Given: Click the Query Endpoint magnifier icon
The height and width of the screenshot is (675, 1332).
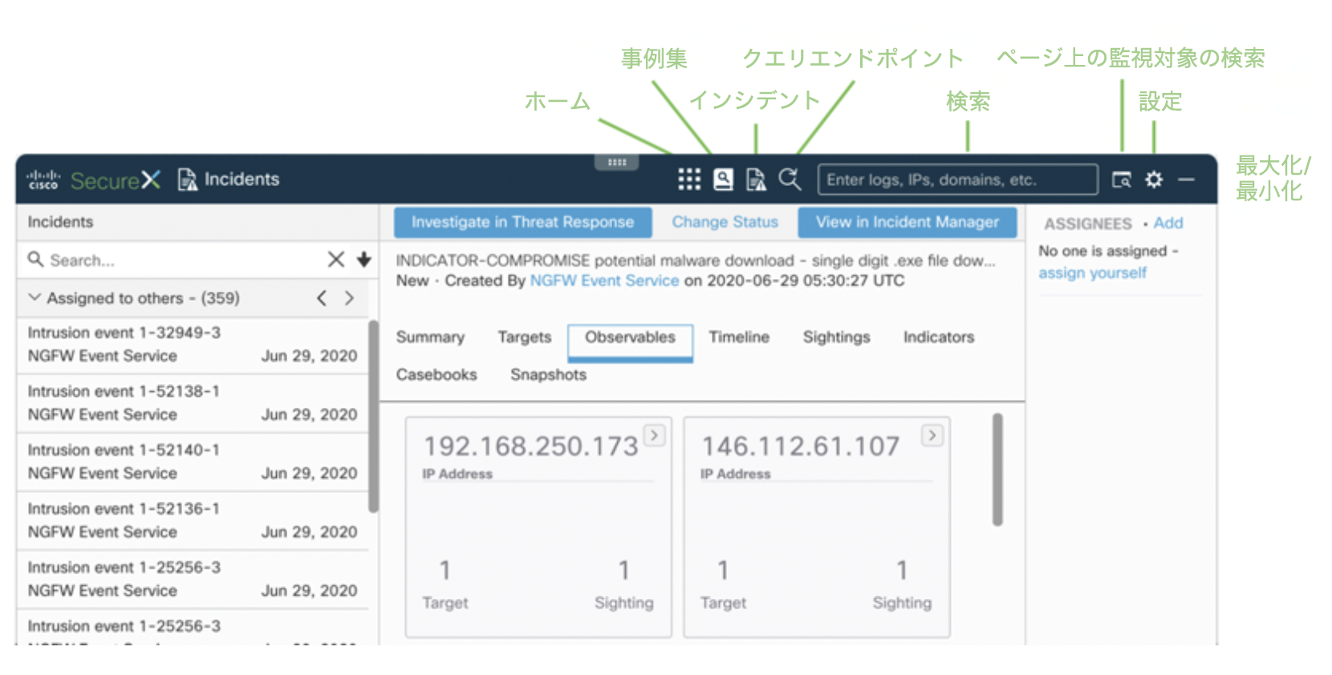Looking at the screenshot, I should (x=790, y=180).
